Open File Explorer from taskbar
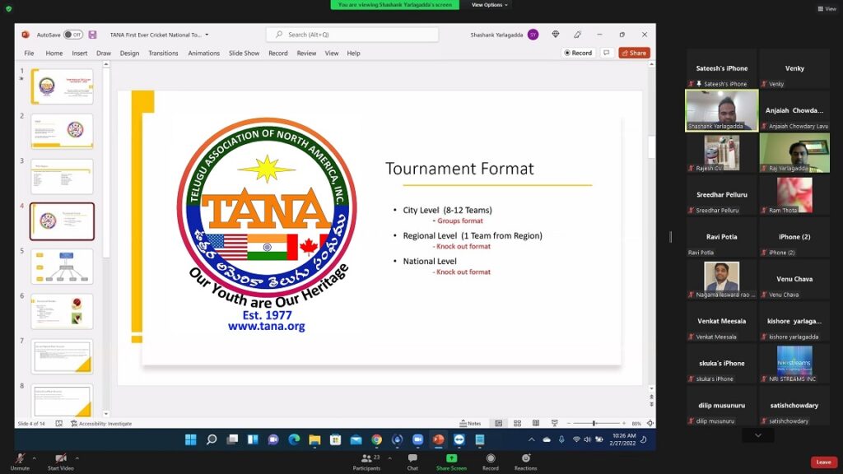843x474 pixels. [314, 439]
